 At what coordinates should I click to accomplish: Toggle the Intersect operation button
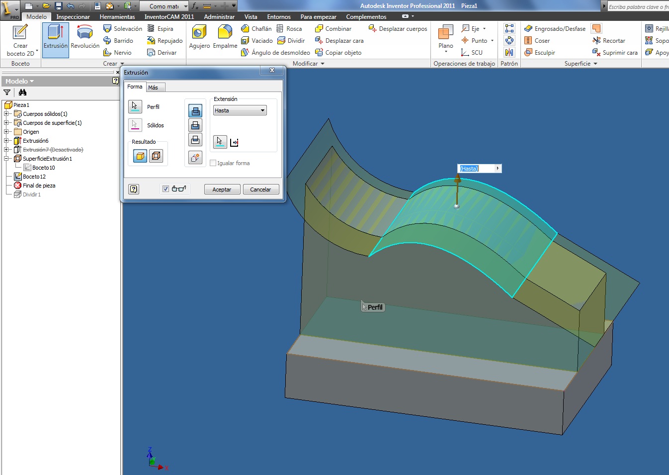(x=195, y=140)
